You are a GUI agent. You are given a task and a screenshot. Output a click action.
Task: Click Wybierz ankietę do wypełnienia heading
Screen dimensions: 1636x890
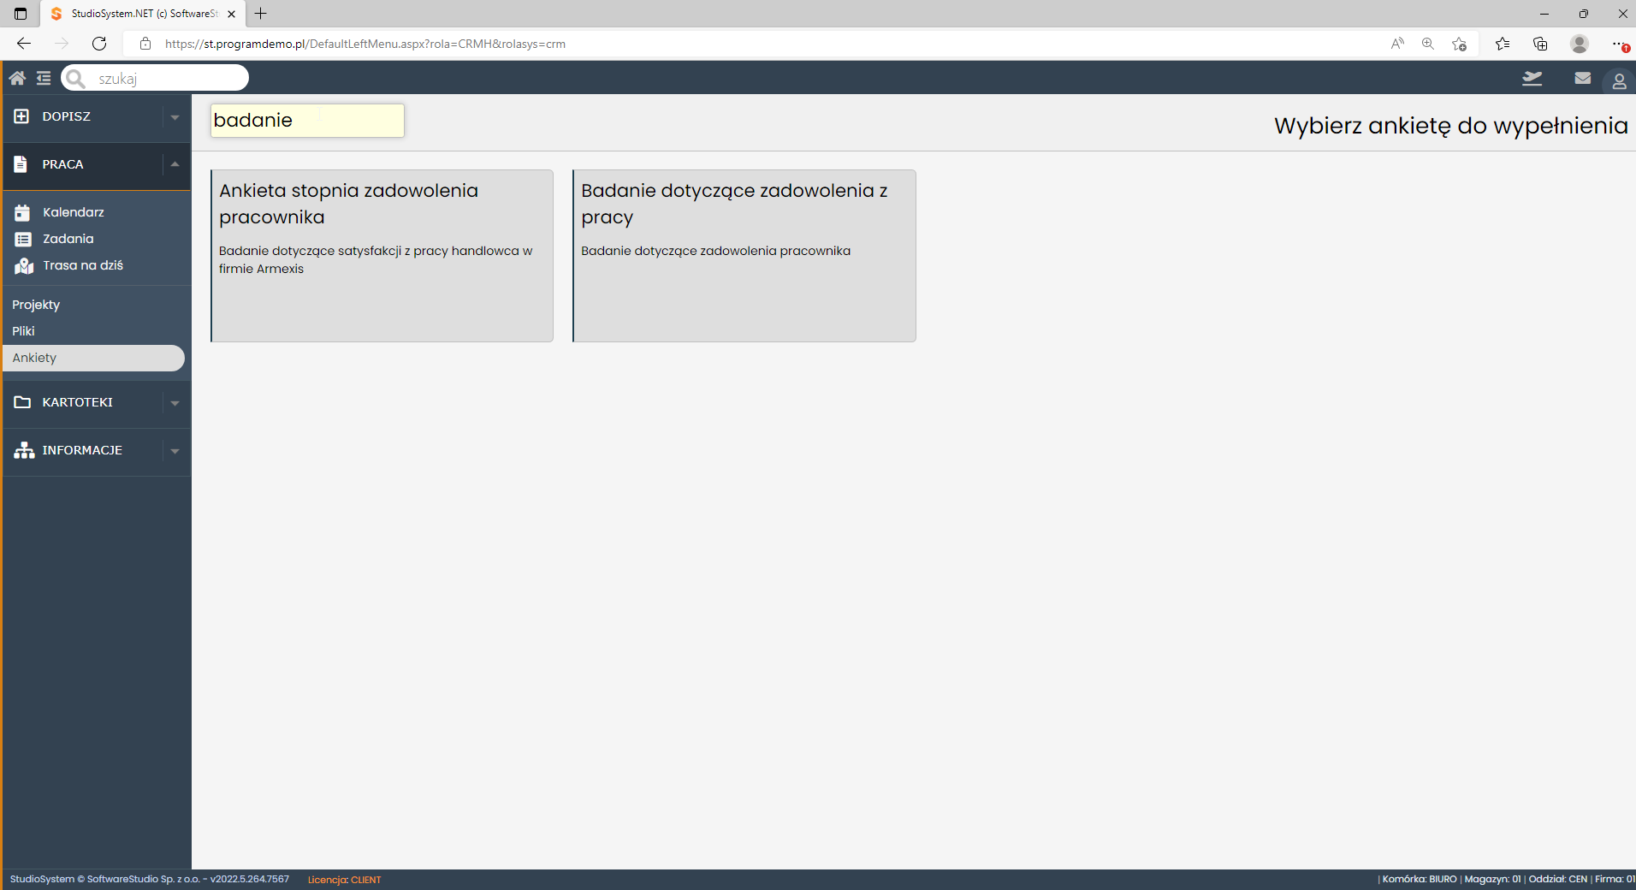click(1450, 126)
